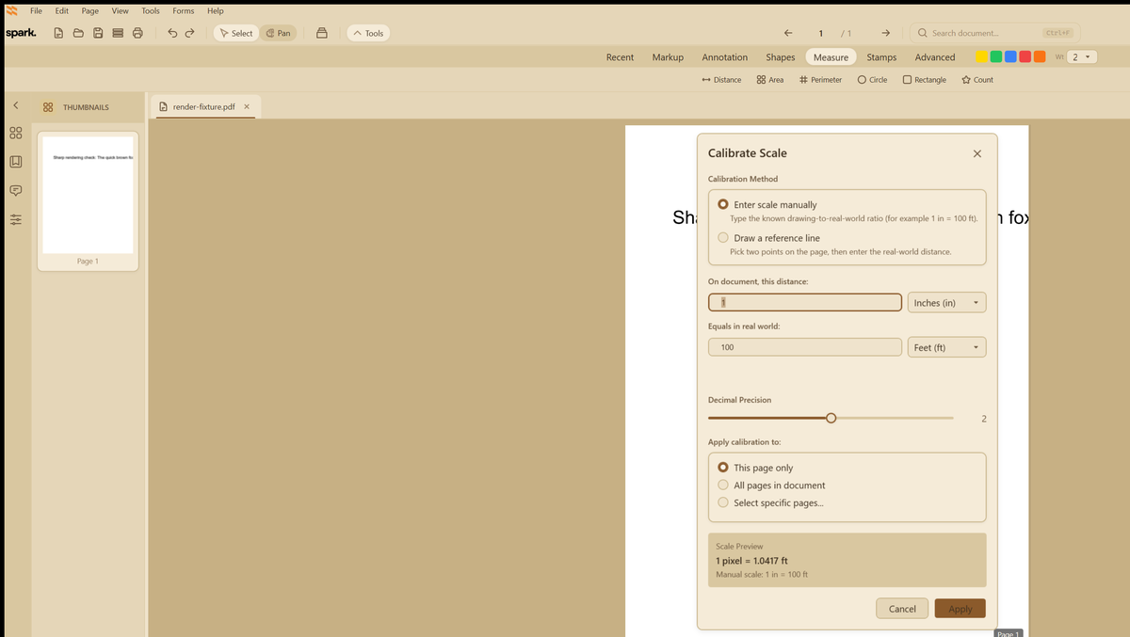Collapse the left sidebar chevron

pos(15,104)
